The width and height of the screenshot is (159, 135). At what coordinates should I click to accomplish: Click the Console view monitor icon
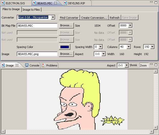point(27,65)
